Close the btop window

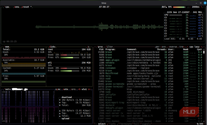tap(205, 3)
